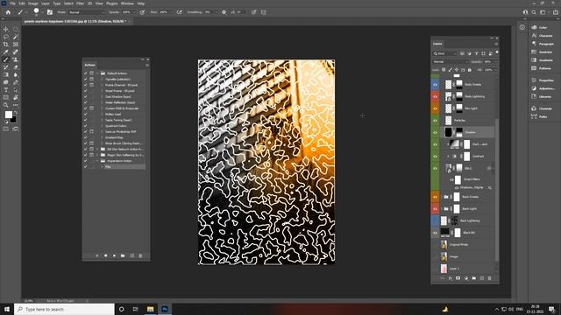Click the taskbar search box
Viewport: 561px width, 315px height.
tap(64, 309)
